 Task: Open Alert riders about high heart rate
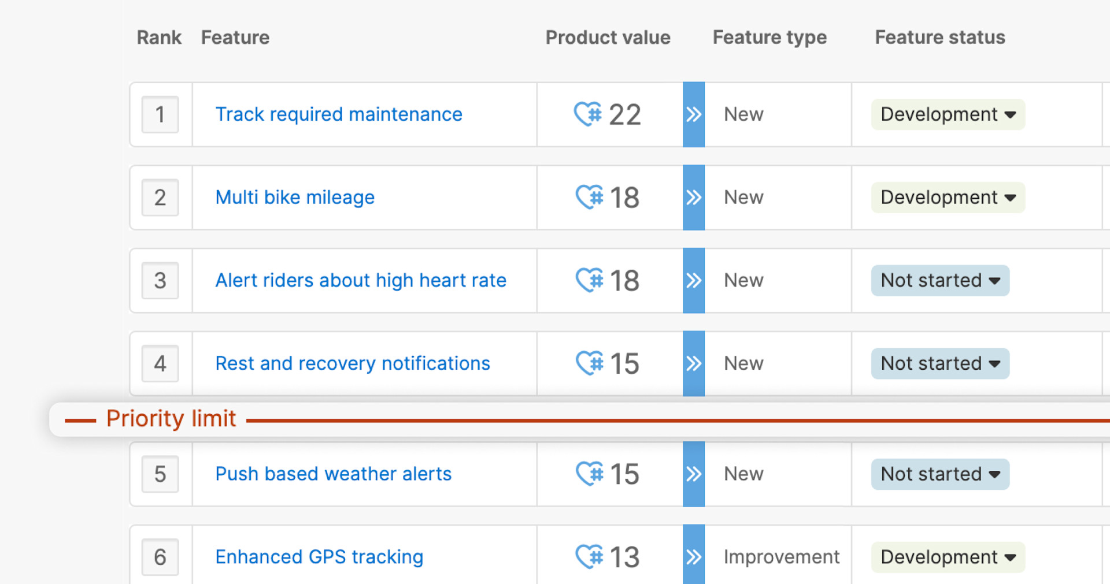[361, 281]
